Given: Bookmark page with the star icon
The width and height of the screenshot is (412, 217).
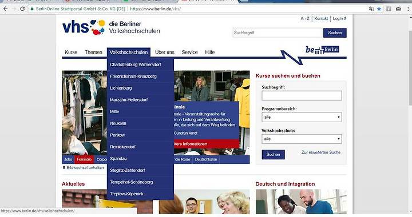Looking at the screenshot, I should (379, 9).
